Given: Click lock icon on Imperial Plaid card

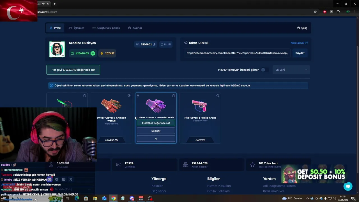Looking at the screenshot, I should [138, 96].
